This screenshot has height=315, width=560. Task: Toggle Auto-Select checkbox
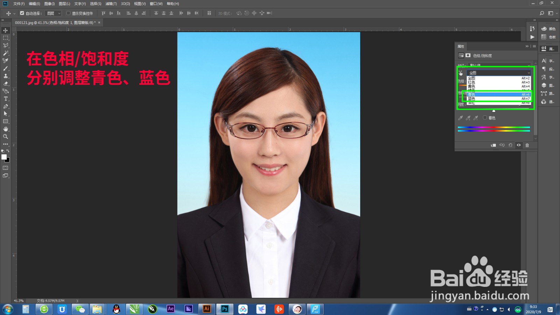22,13
